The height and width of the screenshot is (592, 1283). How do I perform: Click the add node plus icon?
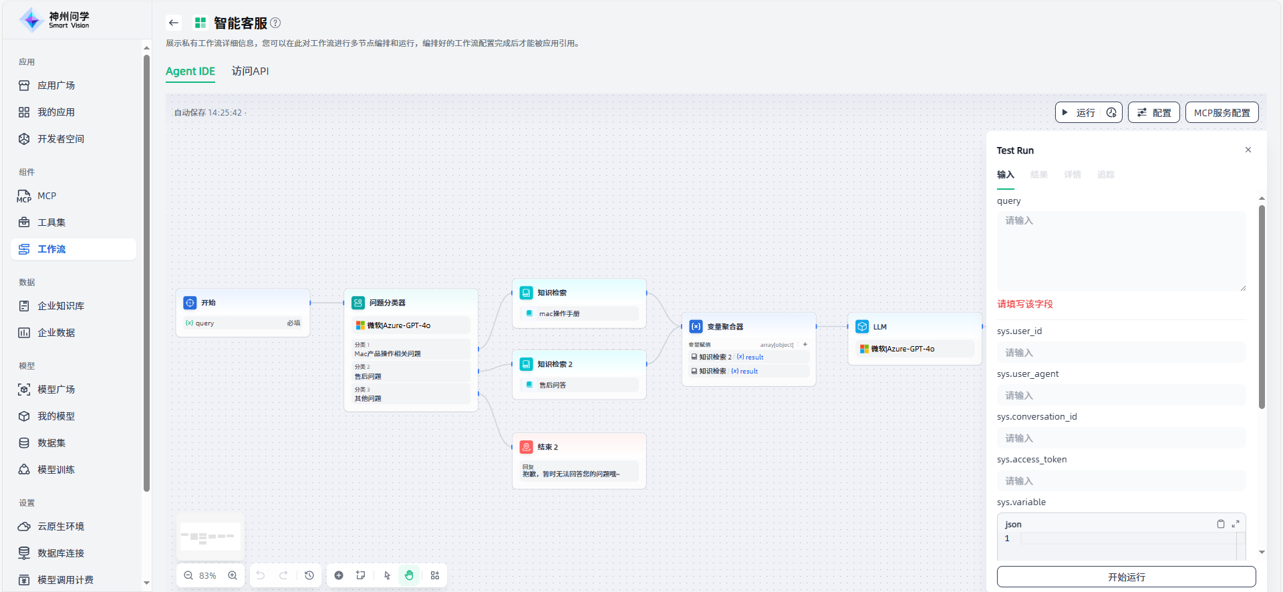[339, 575]
